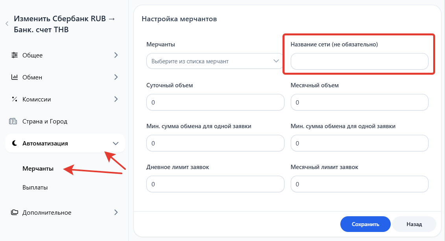Click the moon icon next to Автоматизация

[x=15, y=143]
